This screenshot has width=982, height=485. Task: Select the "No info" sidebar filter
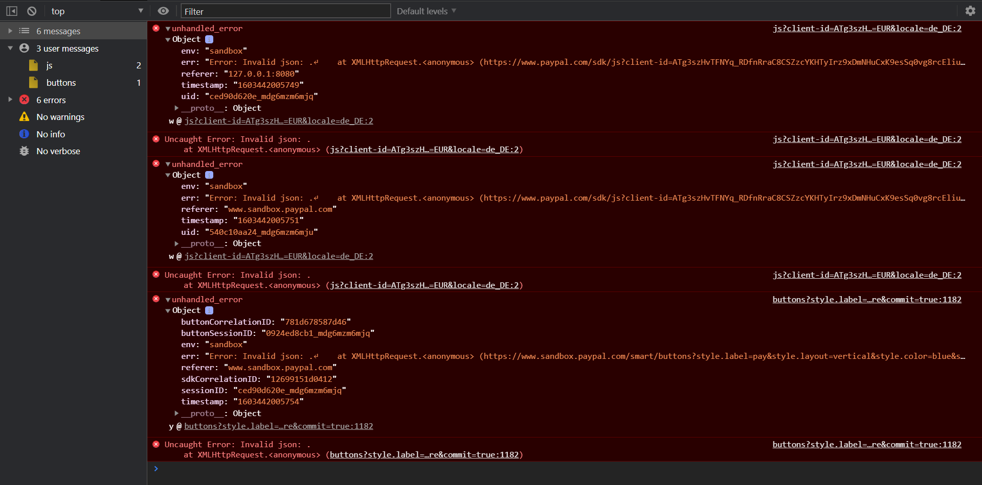coord(74,134)
